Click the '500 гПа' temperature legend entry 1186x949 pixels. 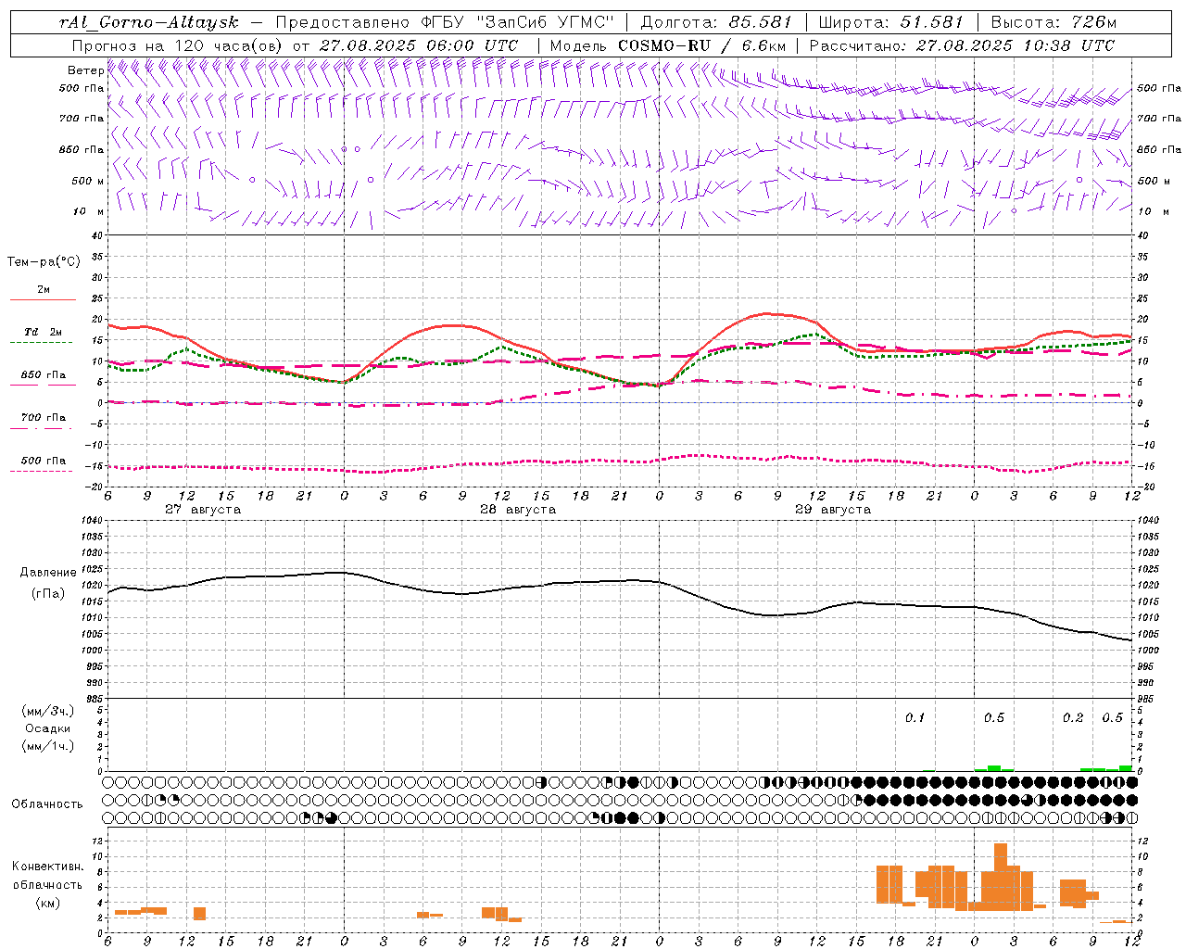click(44, 461)
